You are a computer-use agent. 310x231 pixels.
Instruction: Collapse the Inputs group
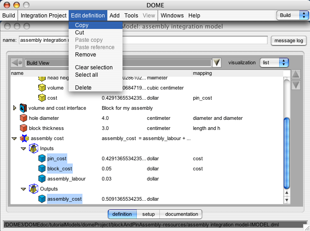[23, 149]
